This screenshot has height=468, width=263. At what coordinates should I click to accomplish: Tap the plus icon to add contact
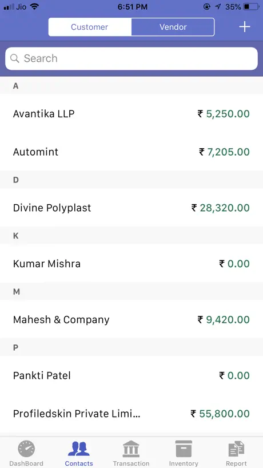pos(244,27)
